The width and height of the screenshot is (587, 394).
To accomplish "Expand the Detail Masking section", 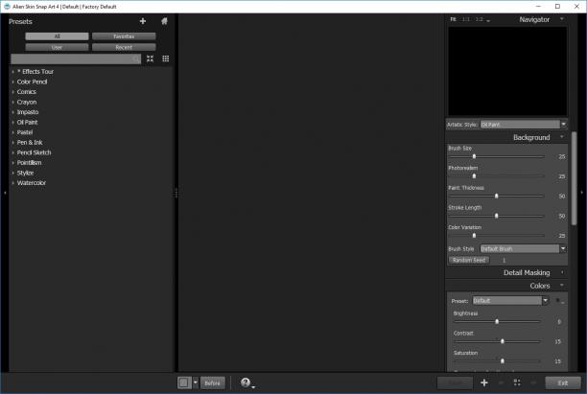I will [x=561, y=273].
